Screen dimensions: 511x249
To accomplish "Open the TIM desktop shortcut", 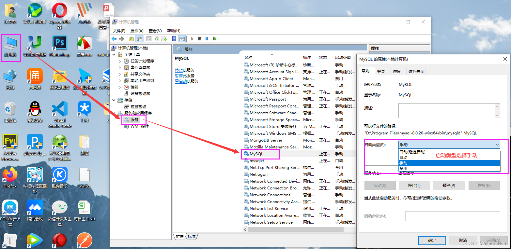I will click(85, 112).
